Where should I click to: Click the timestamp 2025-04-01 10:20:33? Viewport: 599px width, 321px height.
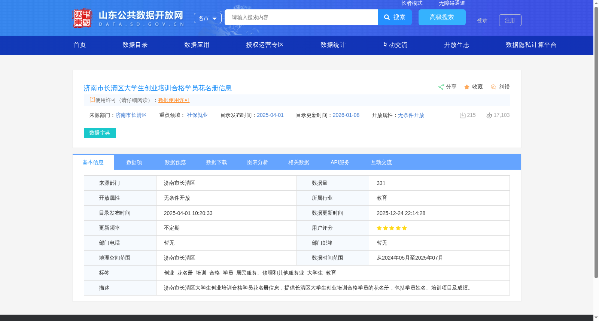click(188, 213)
